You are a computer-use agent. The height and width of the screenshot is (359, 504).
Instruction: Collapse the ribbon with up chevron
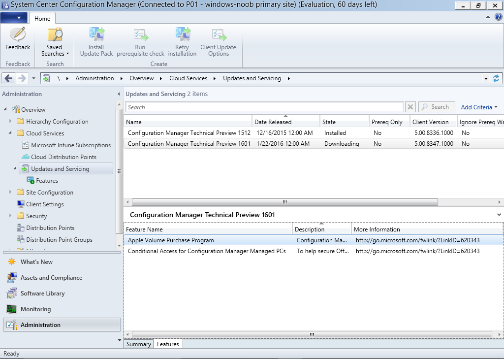pyautogui.click(x=488, y=17)
